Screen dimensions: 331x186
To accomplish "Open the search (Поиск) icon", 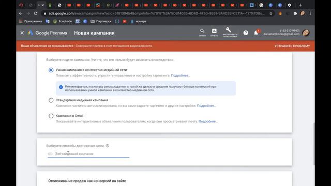I will click(202, 33).
